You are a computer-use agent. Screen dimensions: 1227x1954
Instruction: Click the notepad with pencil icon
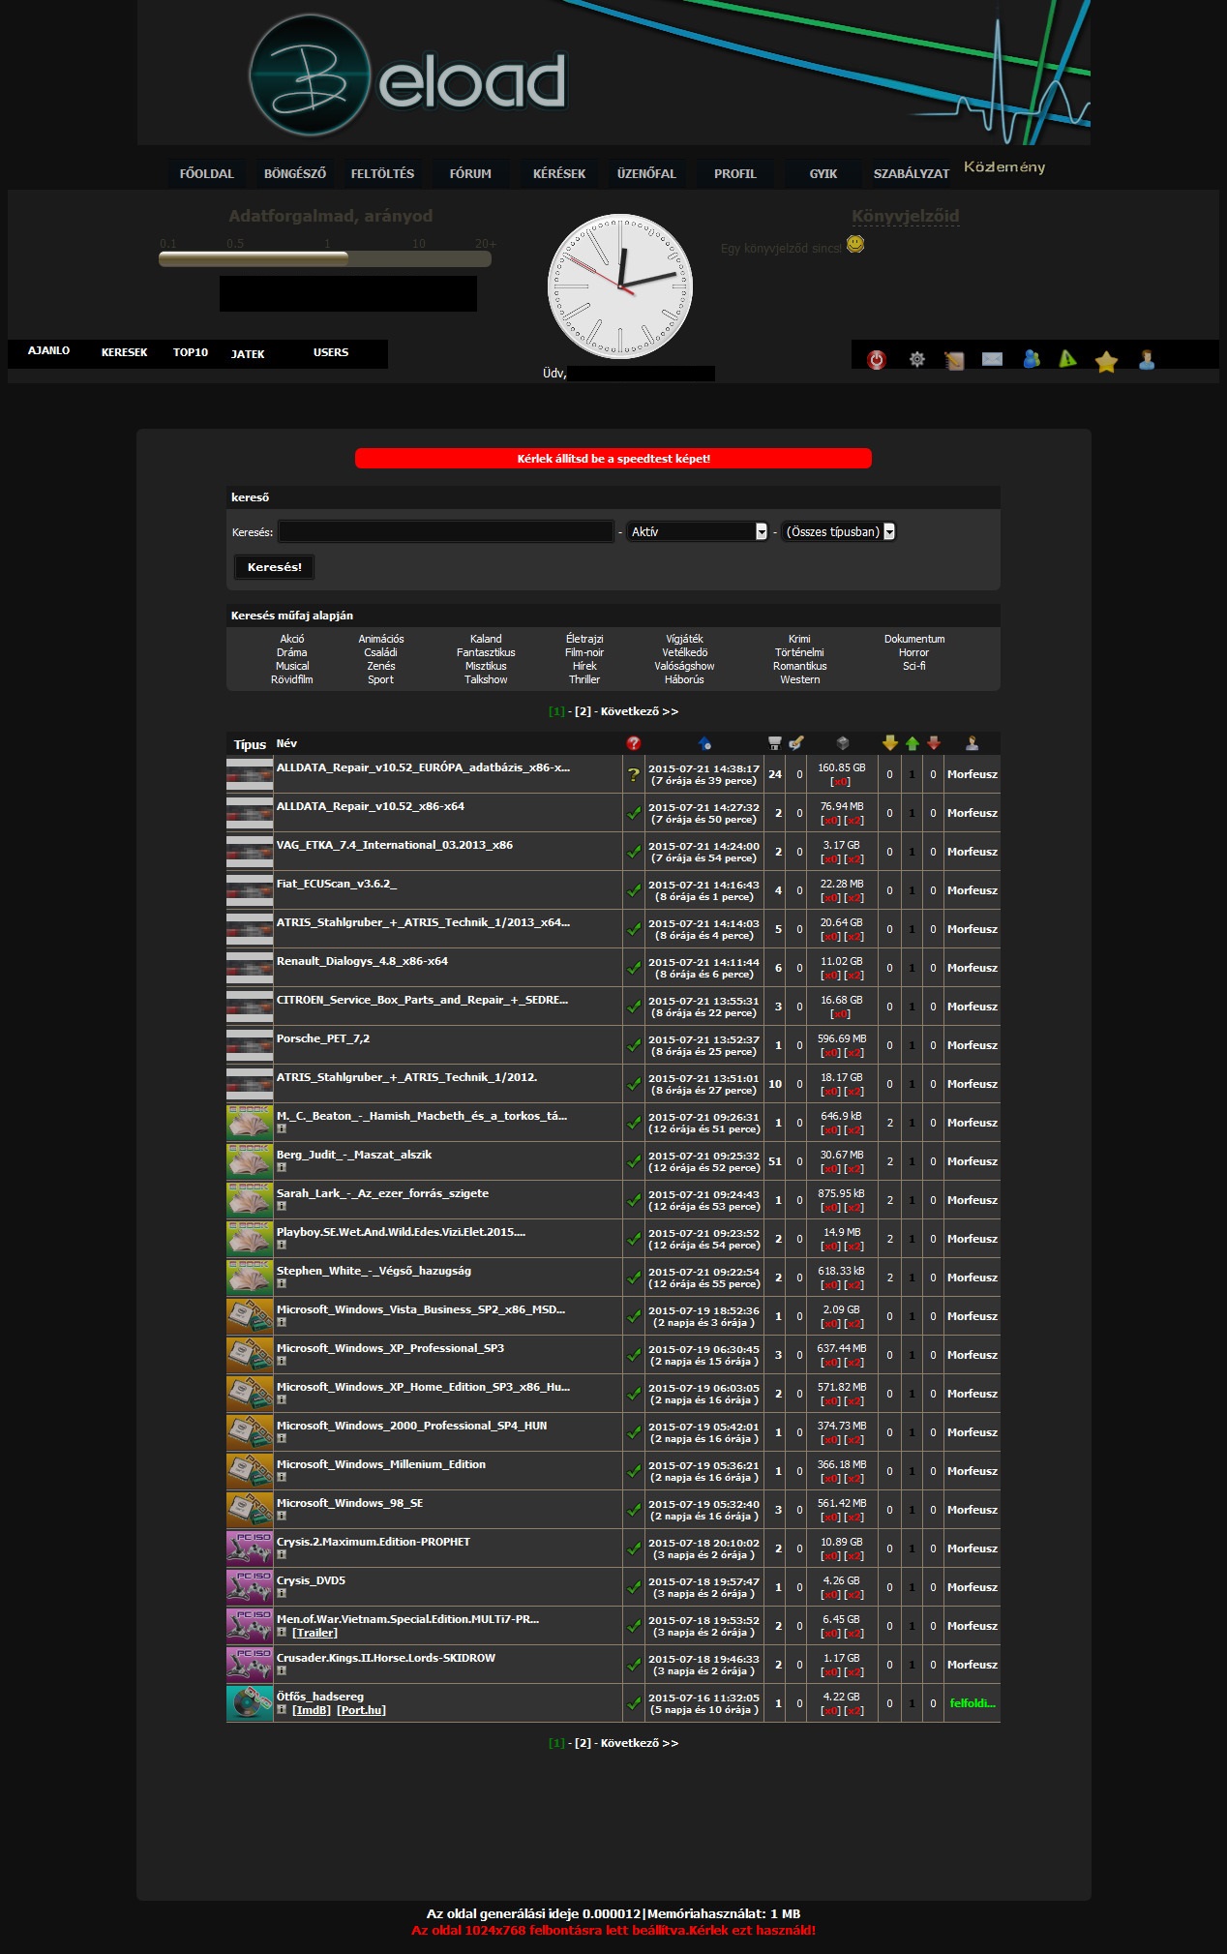[954, 361]
